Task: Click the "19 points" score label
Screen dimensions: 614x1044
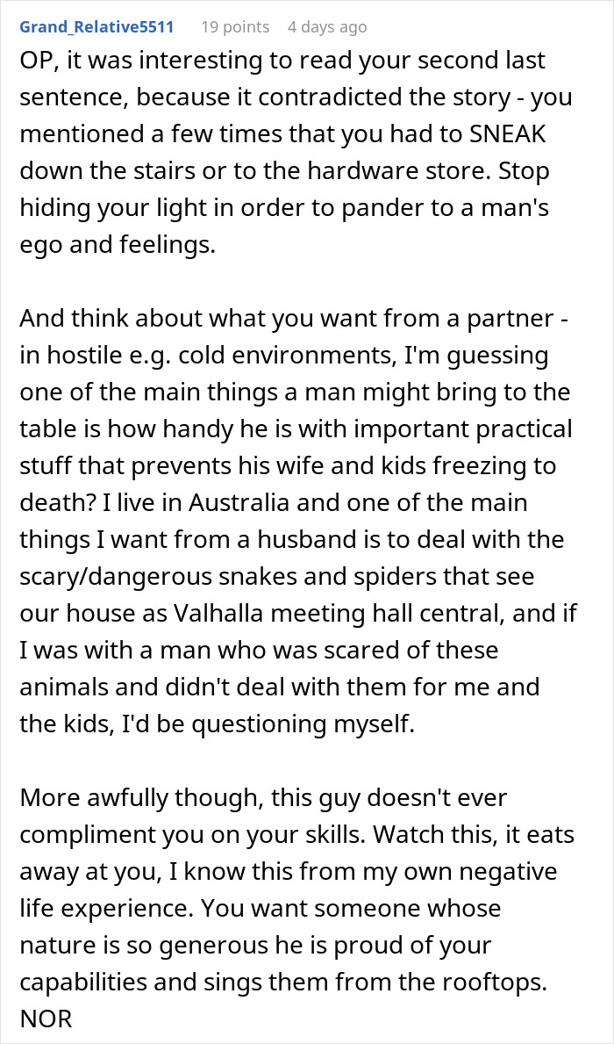Action: pos(235,27)
